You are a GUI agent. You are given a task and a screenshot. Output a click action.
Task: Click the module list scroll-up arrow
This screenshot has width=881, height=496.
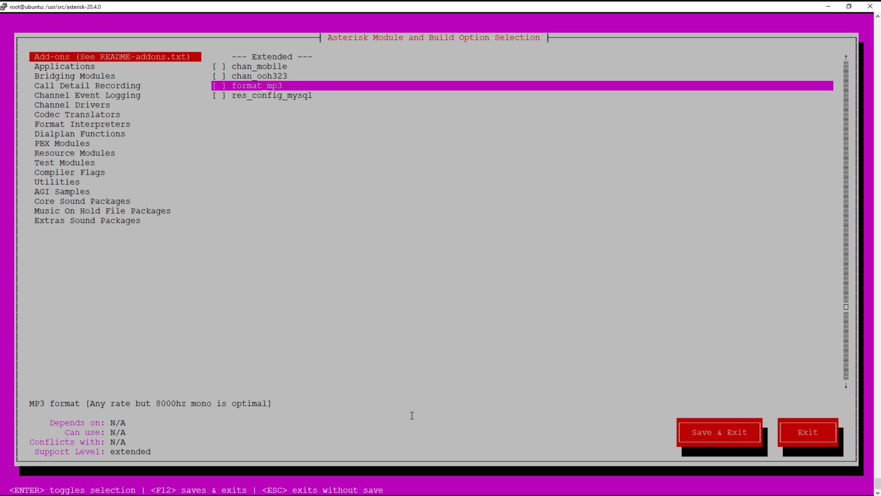846,58
